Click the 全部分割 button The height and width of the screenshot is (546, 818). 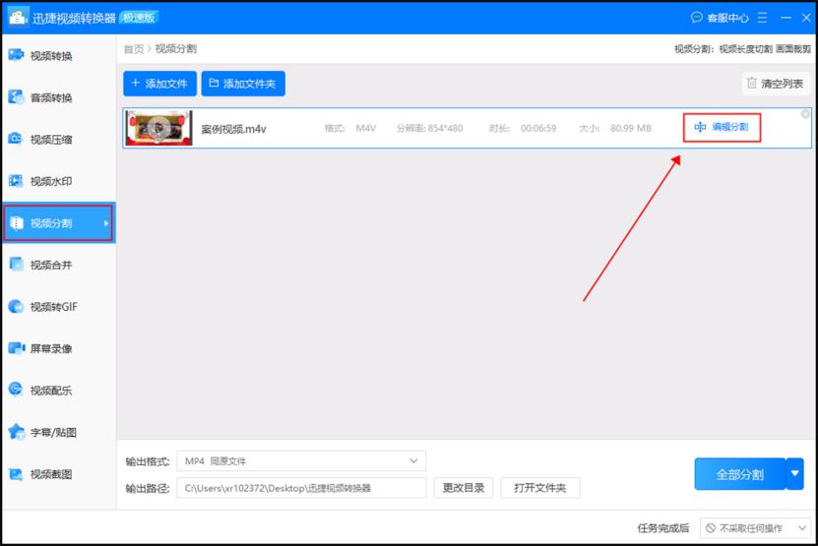tap(739, 474)
